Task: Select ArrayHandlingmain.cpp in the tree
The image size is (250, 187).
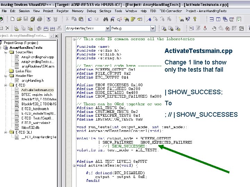Action: [x=37, y=57]
